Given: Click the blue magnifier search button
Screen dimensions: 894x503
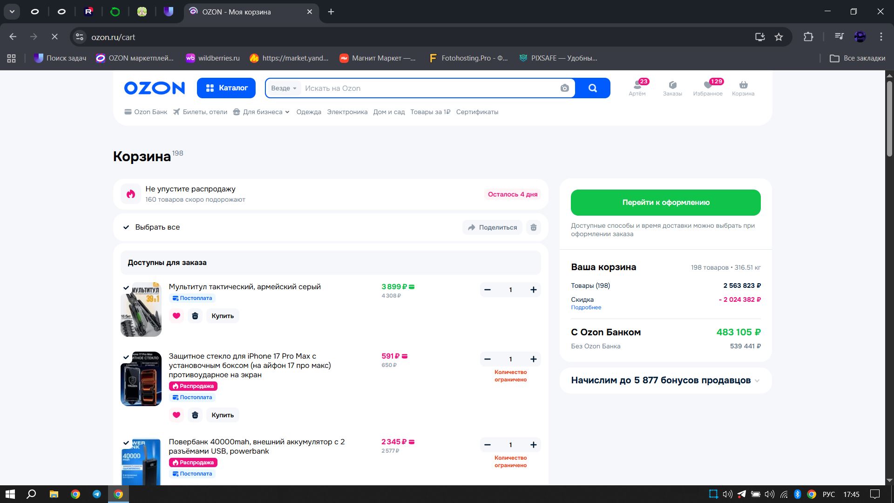Looking at the screenshot, I should coord(592,88).
